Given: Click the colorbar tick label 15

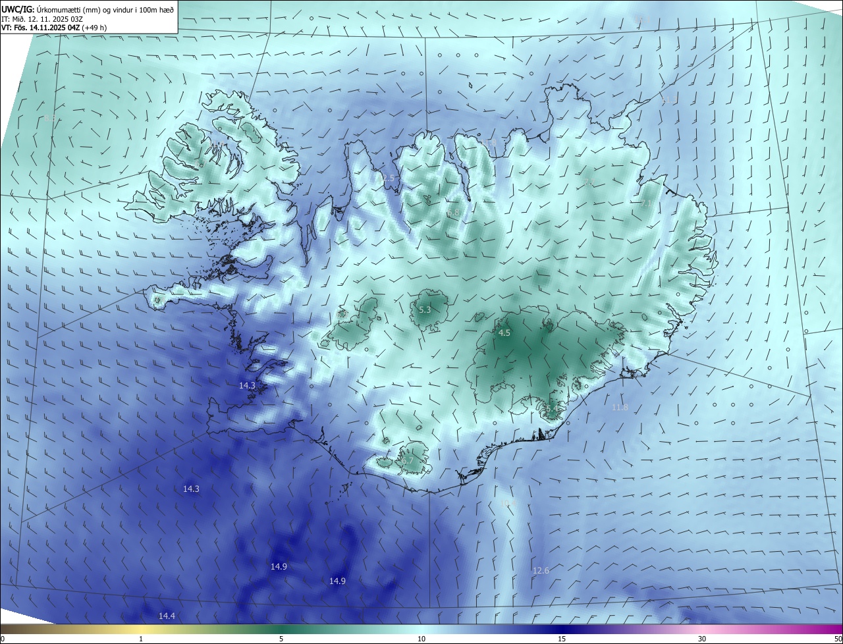Looking at the screenshot, I should click(x=562, y=639).
